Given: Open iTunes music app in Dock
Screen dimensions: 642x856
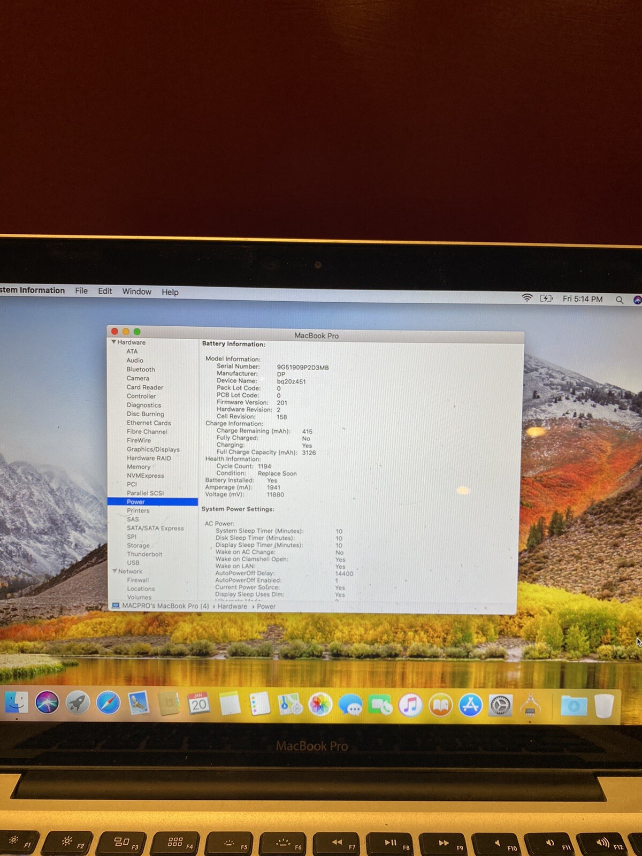Looking at the screenshot, I should click(410, 705).
